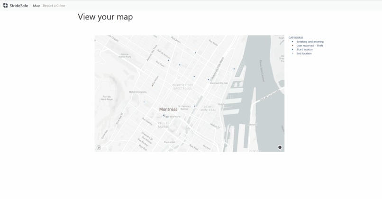Select the crime marker near Montreal City Hall
The height and width of the screenshot is (199, 382).
pyautogui.click(x=208, y=80)
